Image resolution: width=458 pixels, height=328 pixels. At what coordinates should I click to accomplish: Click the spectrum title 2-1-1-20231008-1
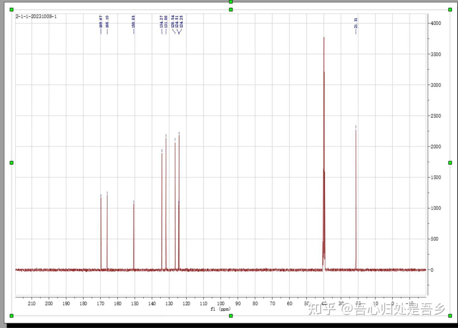coord(36,16)
